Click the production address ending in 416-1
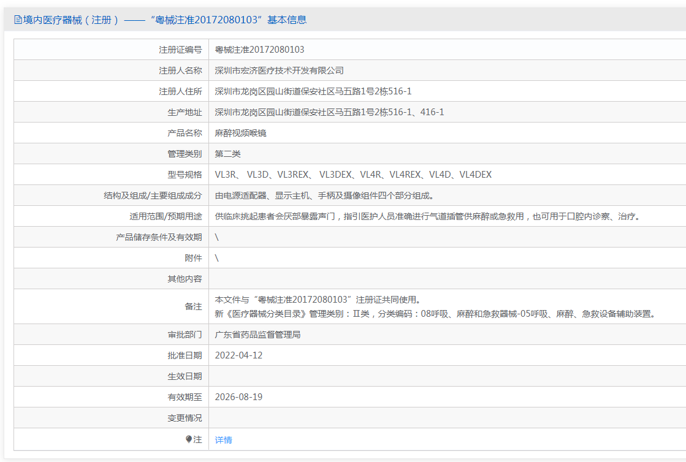Viewport: 686px width, 462px height. click(329, 112)
